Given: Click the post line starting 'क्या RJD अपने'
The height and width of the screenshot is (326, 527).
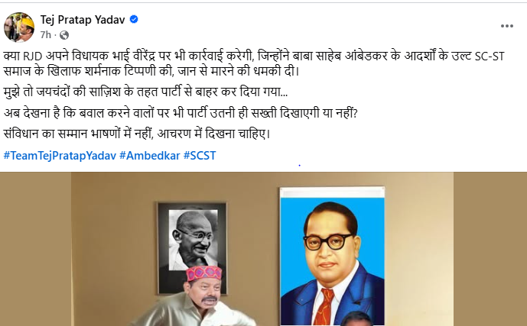Looking at the screenshot, I should pos(254,56).
